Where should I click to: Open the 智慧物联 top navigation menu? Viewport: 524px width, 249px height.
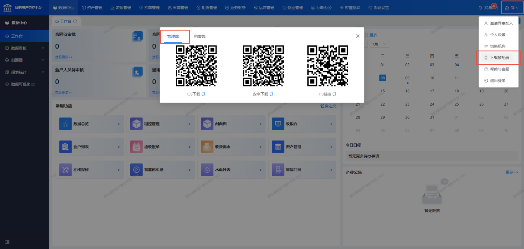[x=350, y=8]
